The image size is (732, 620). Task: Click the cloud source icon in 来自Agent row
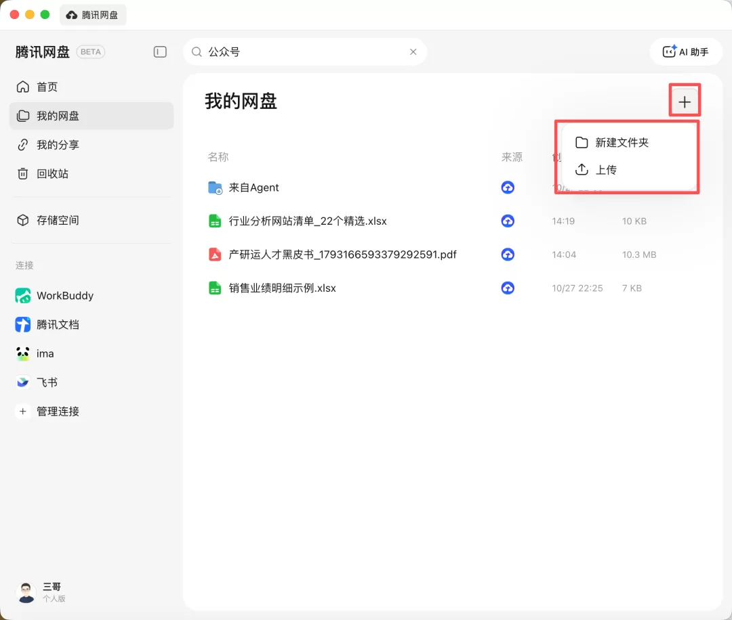point(508,187)
